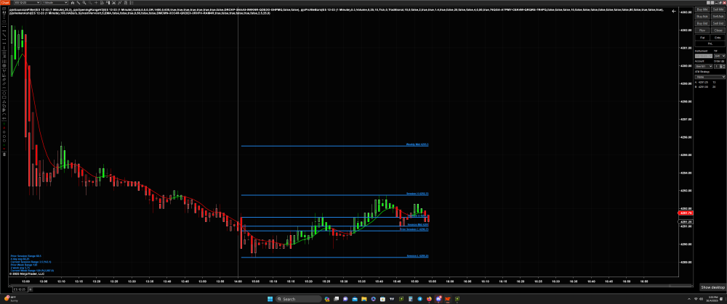
Task: Click the Chart menu label
Action: [4, 3]
